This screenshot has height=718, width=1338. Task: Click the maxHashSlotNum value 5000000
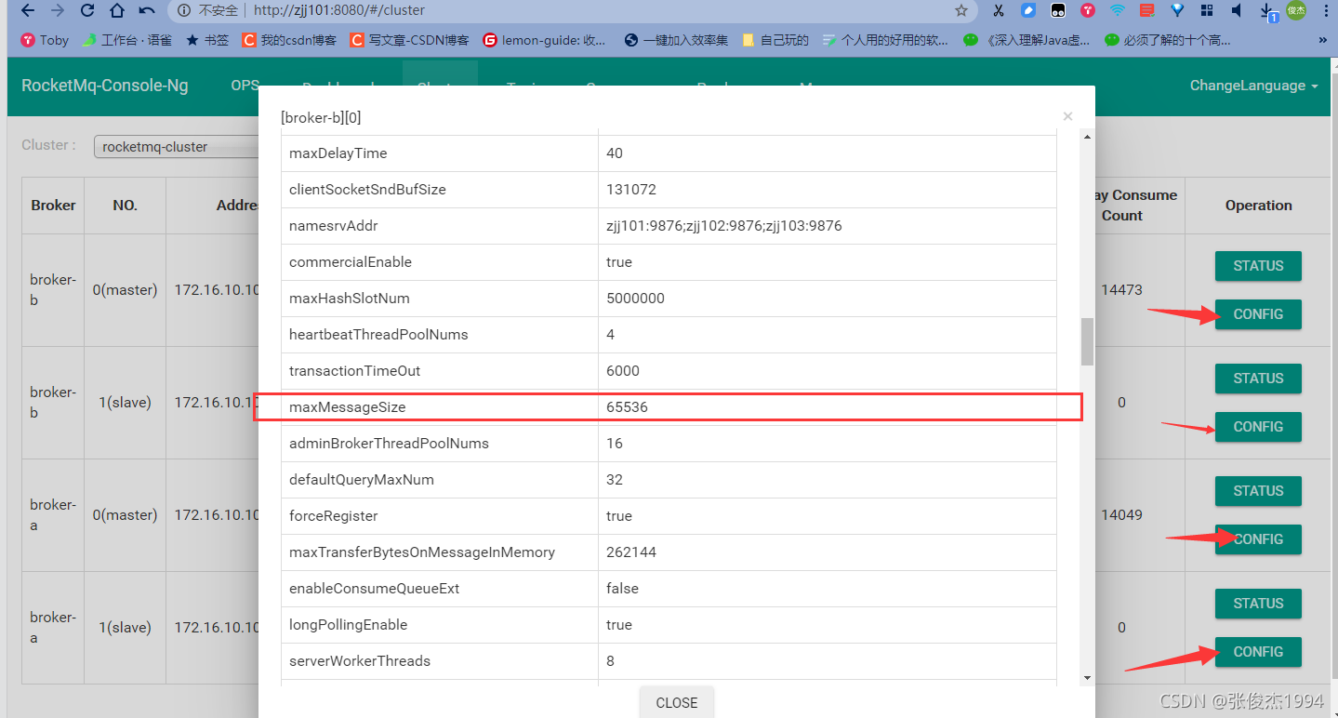(x=635, y=299)
